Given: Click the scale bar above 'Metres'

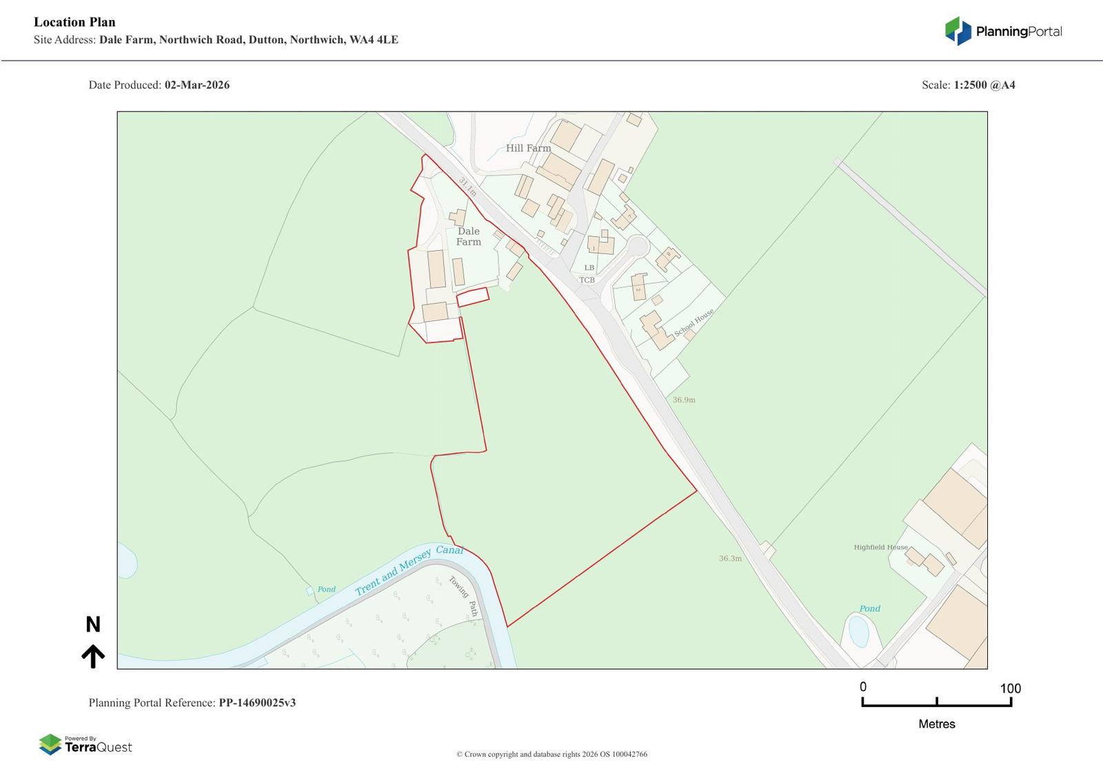Looking at the screenshot, I should (x=936, y=702).
